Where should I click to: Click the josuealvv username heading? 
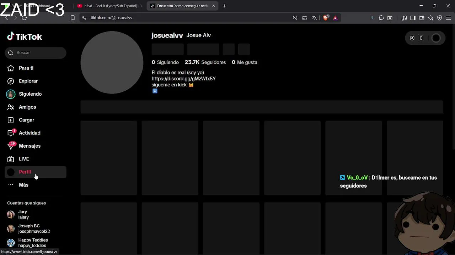[x=167, y=35]
